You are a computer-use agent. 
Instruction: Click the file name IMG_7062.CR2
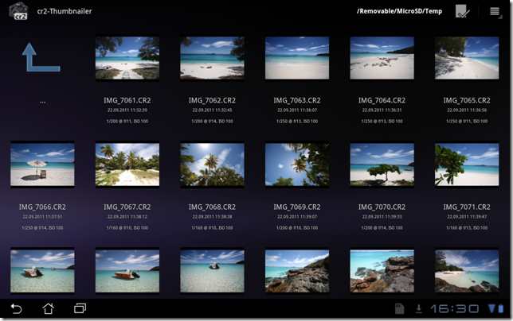pos(212,100)
